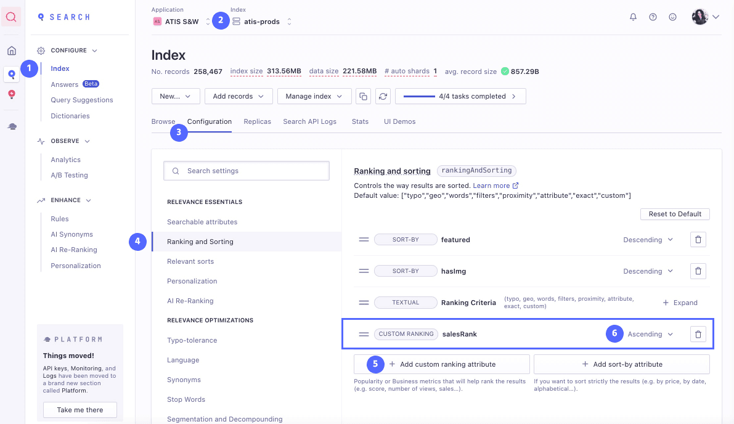734x424 pixels.
Task: Collapse the Configure section
Action: click(x=94, y=51)
